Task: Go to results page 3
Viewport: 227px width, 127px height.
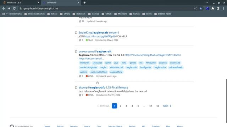Action: pos(126,106)
